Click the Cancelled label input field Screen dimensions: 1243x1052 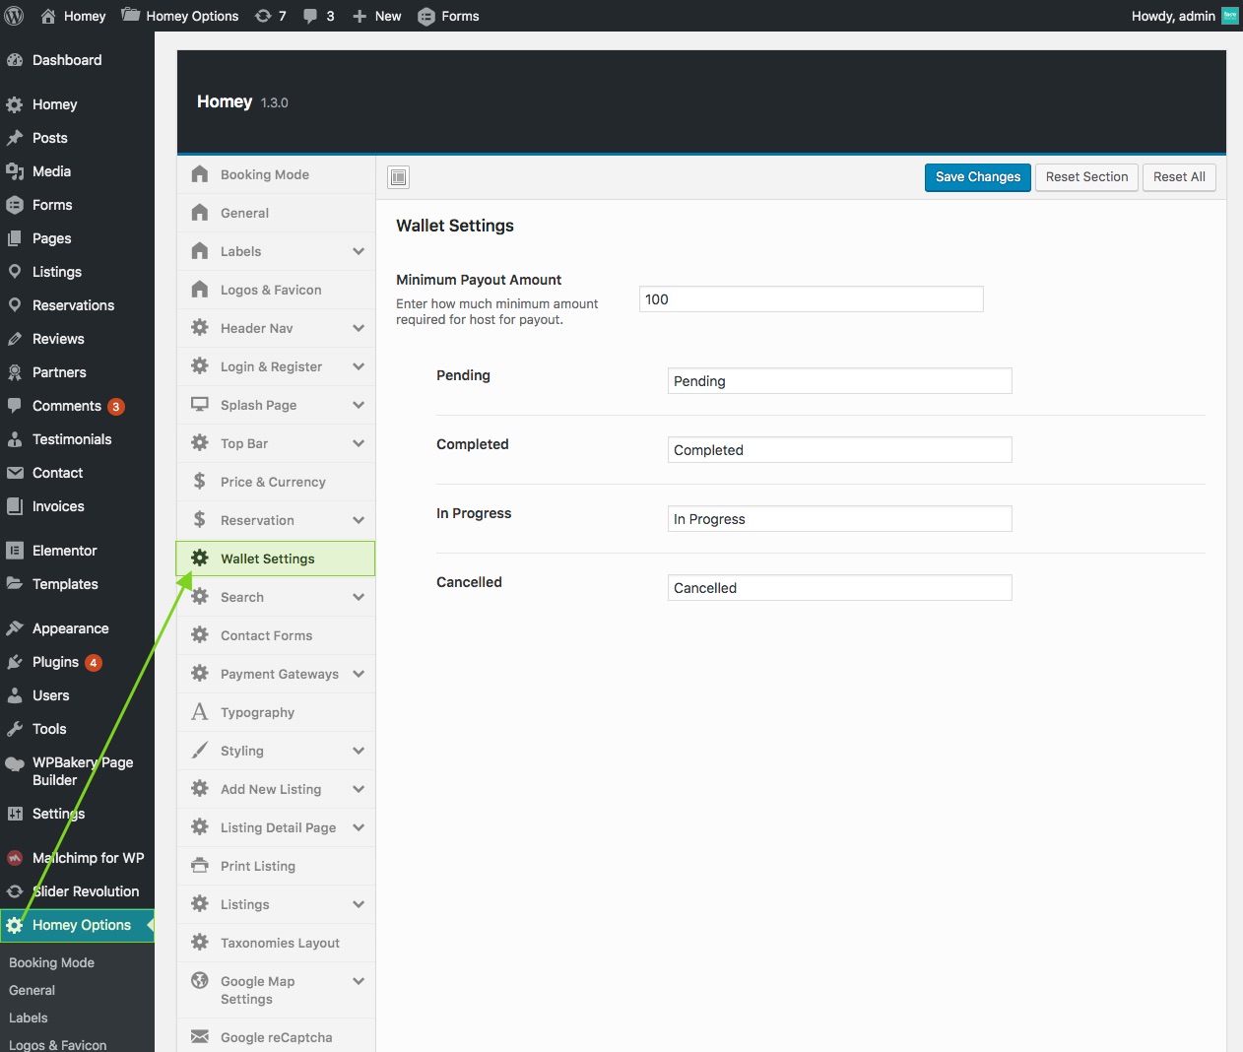pyautogui.click(x=840, y=588)
